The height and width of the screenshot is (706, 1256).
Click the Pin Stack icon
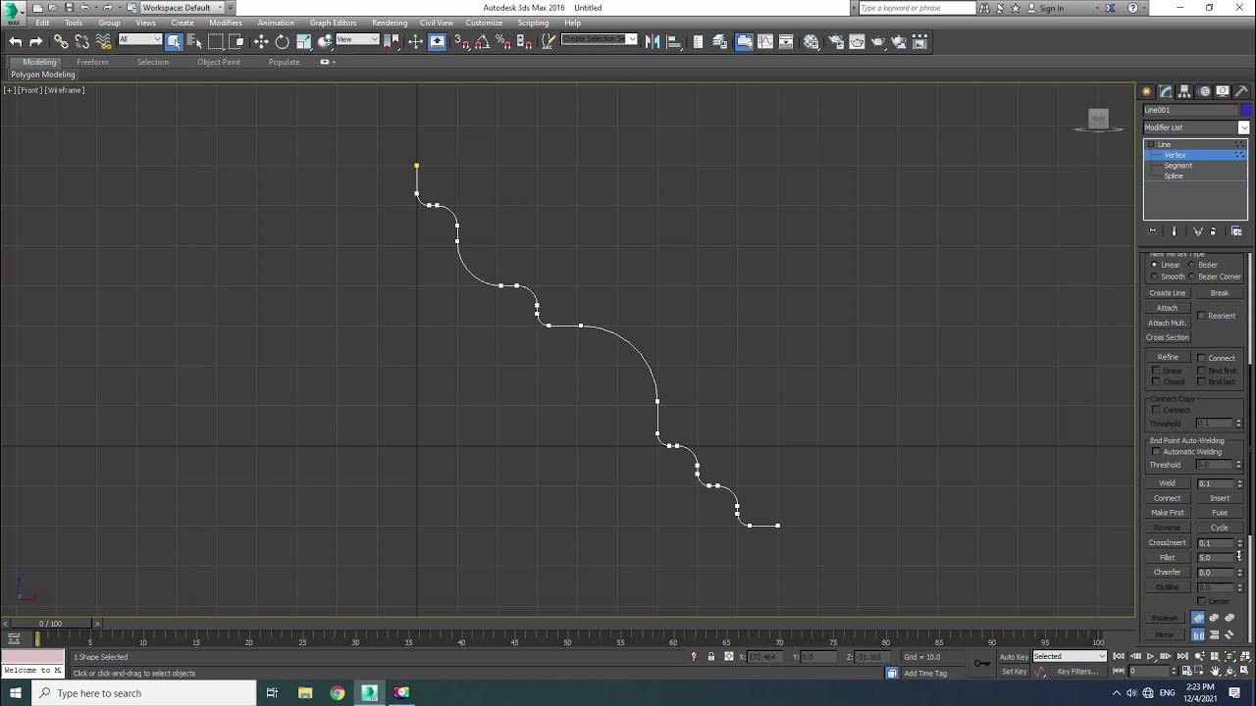[1152, 231]
